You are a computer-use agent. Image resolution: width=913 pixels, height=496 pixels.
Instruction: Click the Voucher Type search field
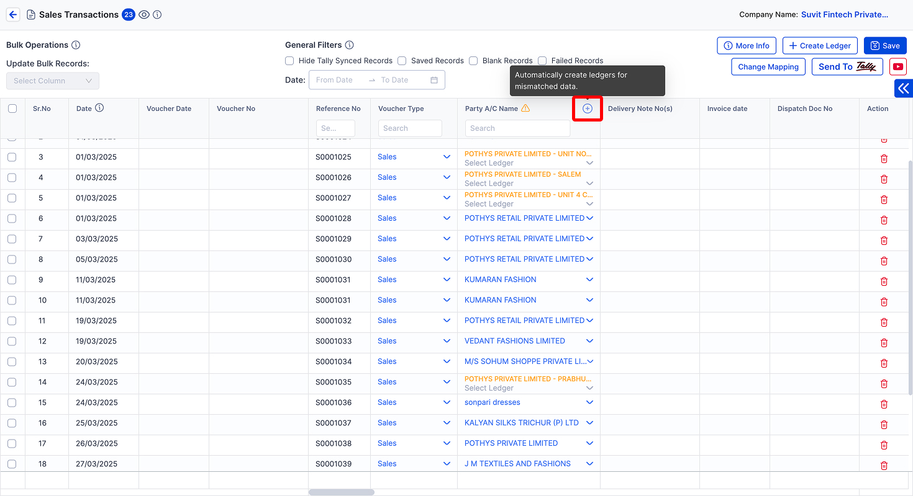coord(410,128)
